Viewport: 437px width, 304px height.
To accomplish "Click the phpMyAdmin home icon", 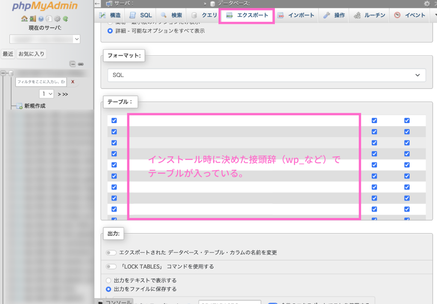I will (24, 19).
